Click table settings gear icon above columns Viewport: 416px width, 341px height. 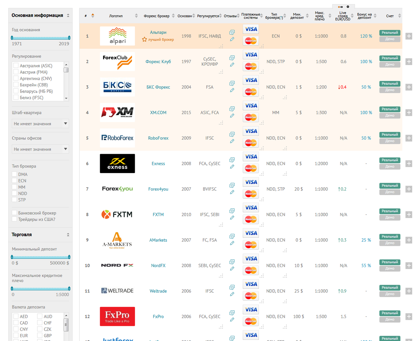tap(348, 7)
